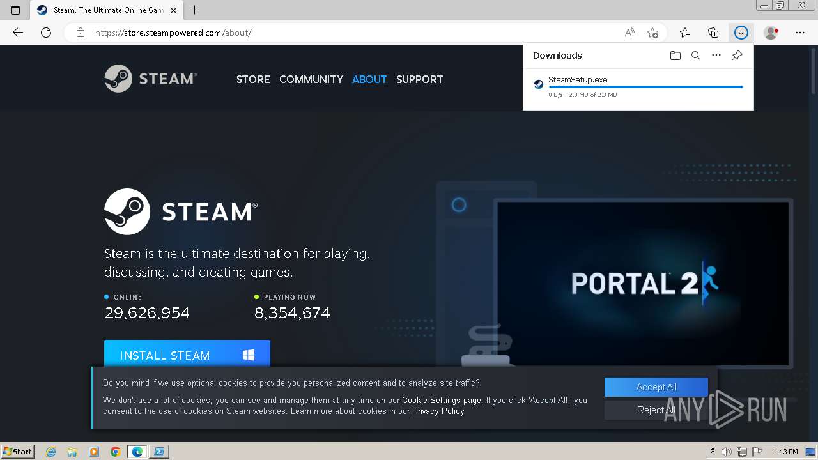Open the Cookie Settings page link
This screenshot has height=460, width=818.
point(442,401)
